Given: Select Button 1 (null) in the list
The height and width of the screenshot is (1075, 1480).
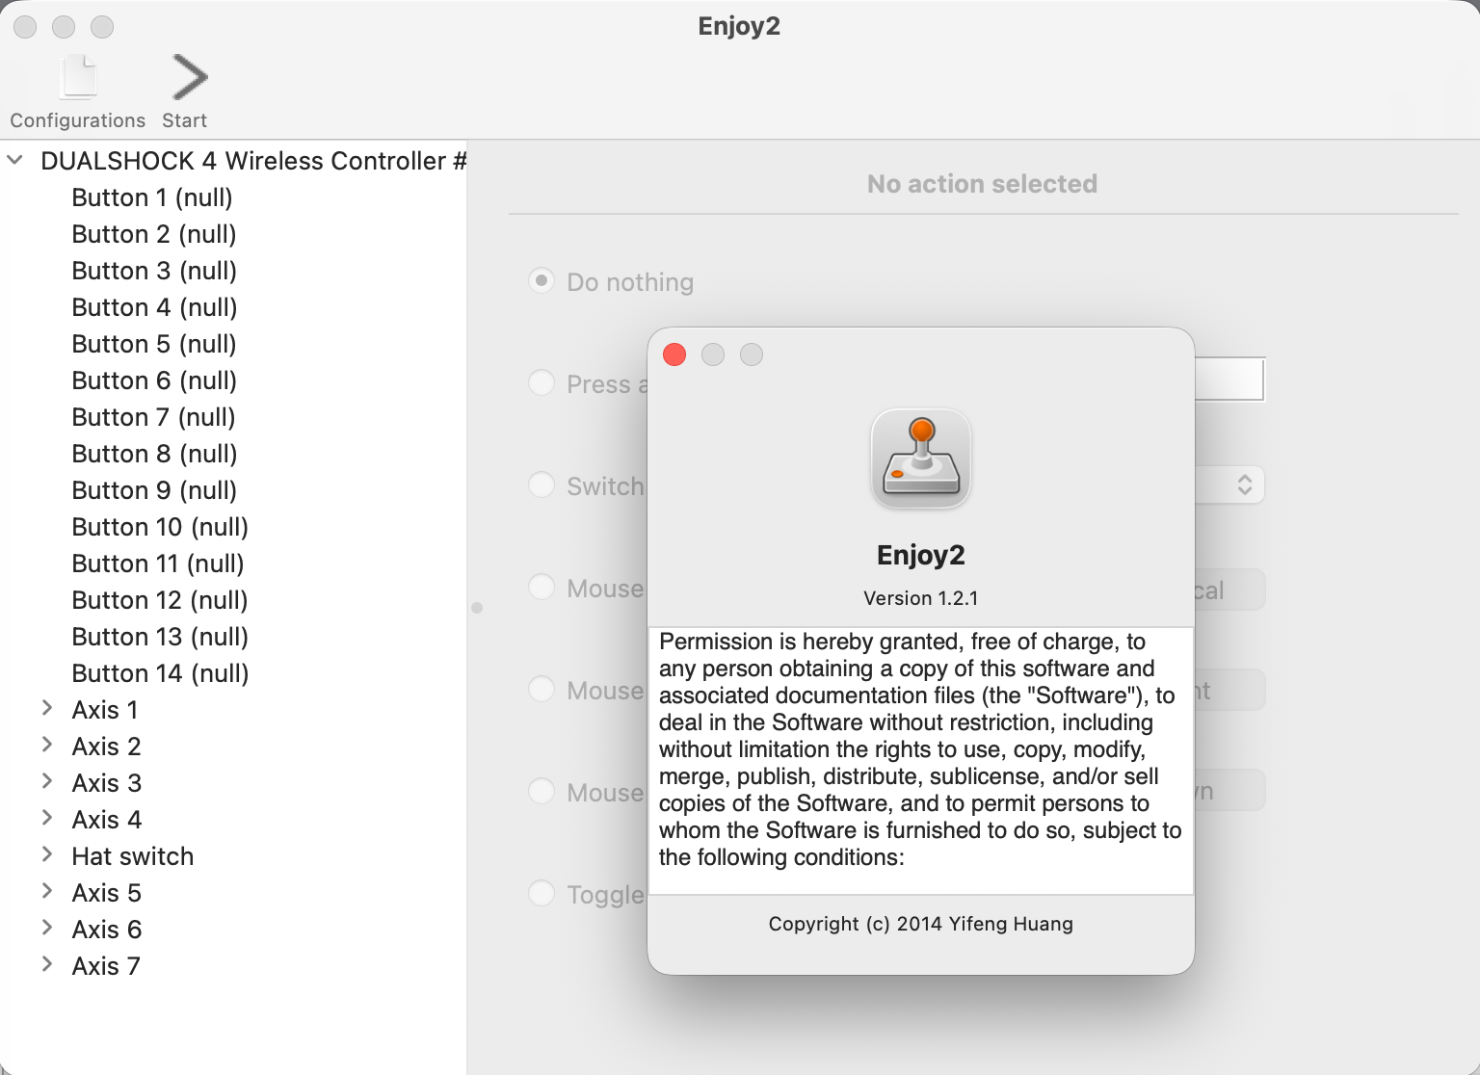Looking at the screenshot, I should coord(152,197).
